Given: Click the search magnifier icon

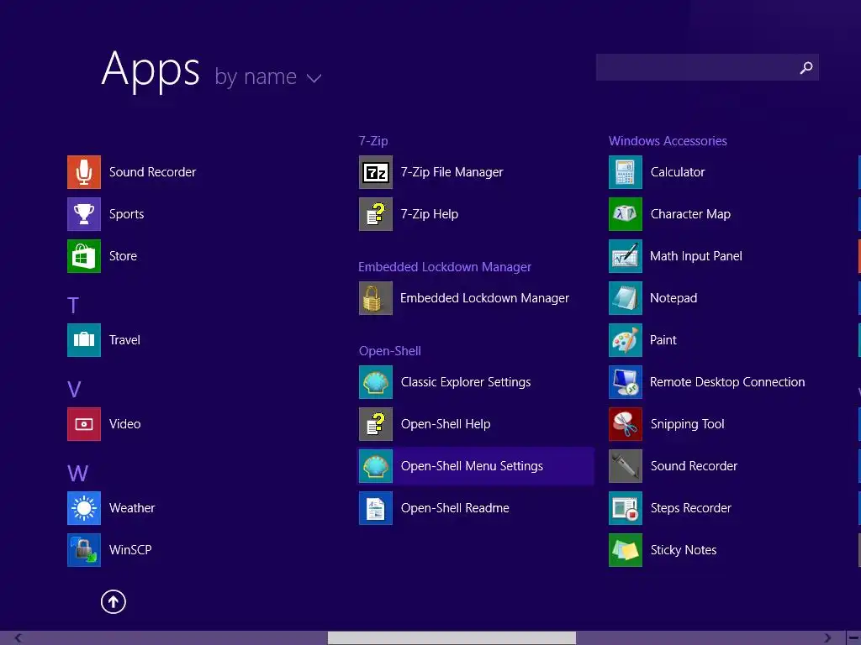Looking at the screenshot, I should pyautogui.click(x=806, y=67).
